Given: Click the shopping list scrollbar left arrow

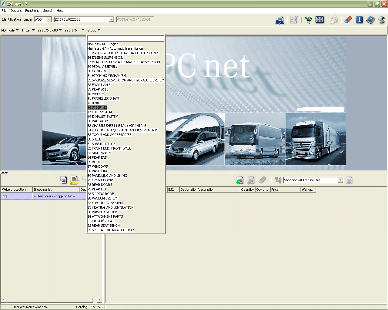Looking at the screenshot, I should [x=3, y=300].
